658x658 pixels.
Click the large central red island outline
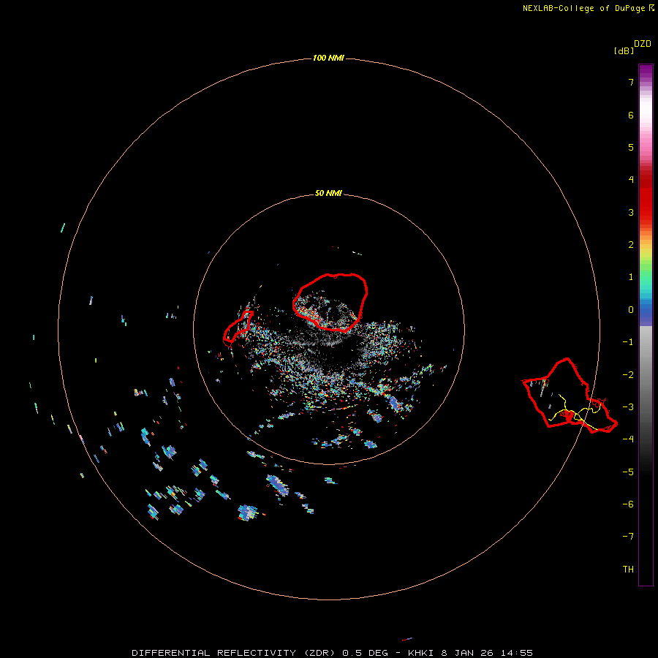[330, 303]
